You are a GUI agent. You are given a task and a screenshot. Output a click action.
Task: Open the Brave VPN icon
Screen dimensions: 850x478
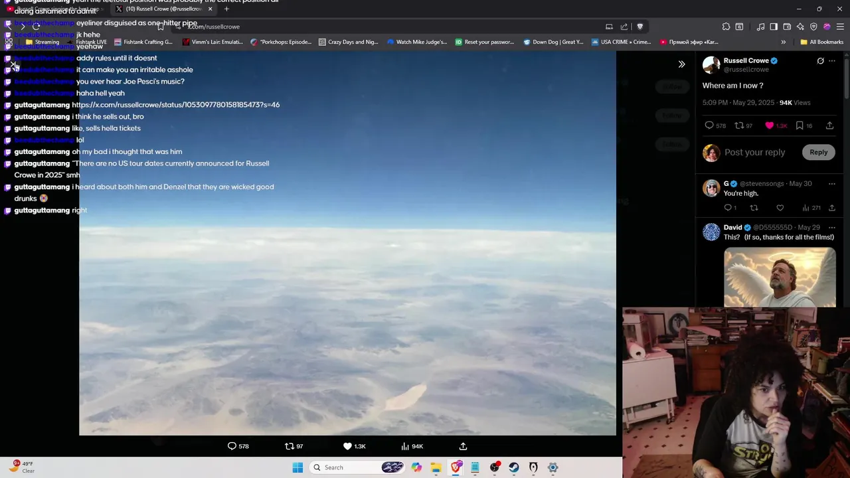point(813,27)
